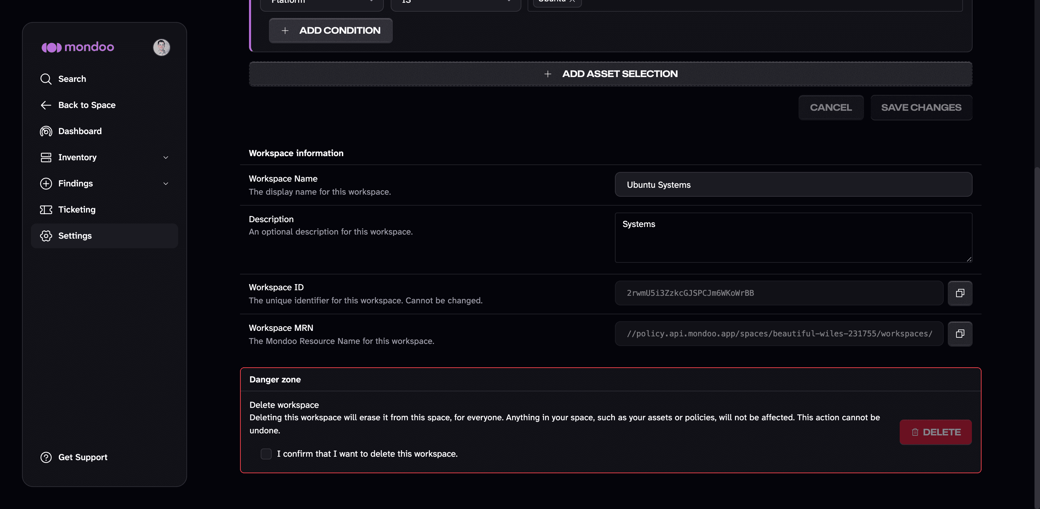Open the user avatar profile menu
This screenshot has width=1040, height=509.
click(162, 47)
